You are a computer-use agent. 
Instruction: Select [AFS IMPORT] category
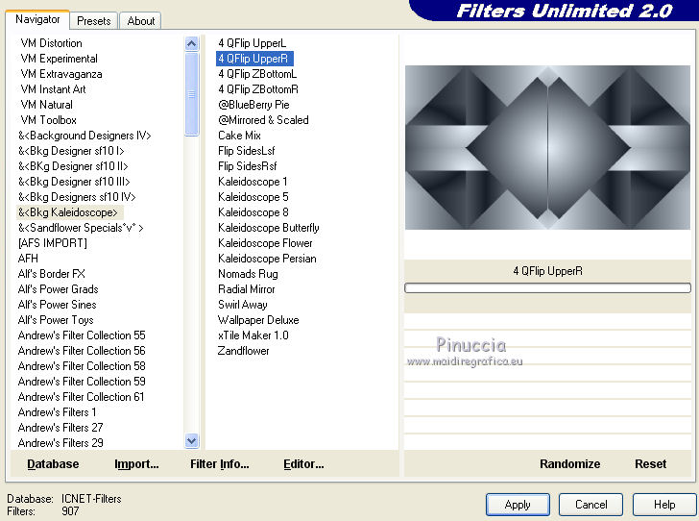(x=53, y=243)
